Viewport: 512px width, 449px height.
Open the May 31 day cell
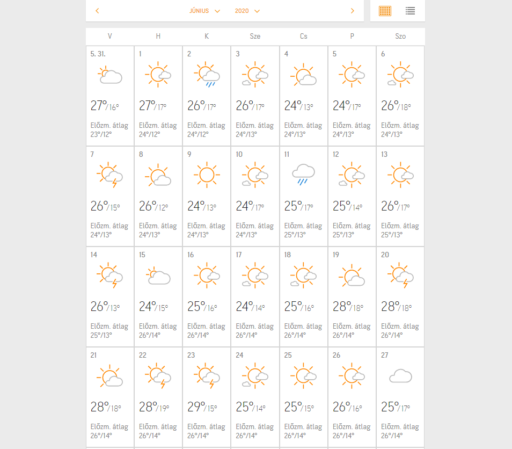click(110, 96)
